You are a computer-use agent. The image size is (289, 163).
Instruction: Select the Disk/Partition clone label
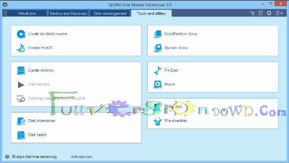tap(181, 34)
